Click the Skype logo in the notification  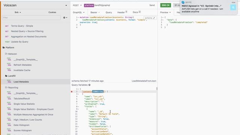coord(183,2)
